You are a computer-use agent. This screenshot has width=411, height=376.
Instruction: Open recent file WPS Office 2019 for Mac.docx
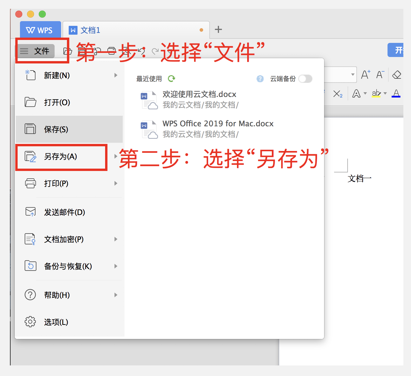224,129
